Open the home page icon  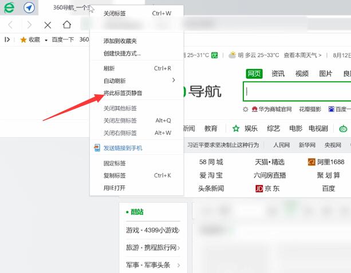coord(67,25)
